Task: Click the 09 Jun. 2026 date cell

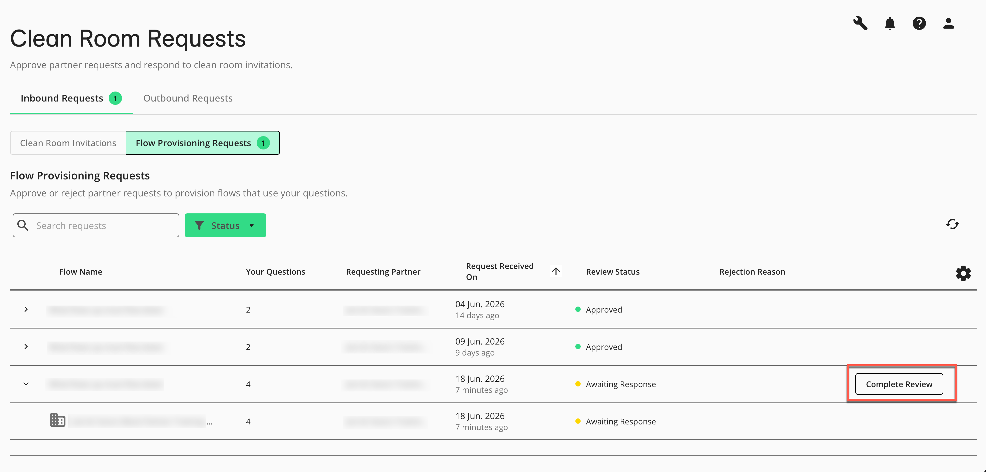Action: click(480, 341)
